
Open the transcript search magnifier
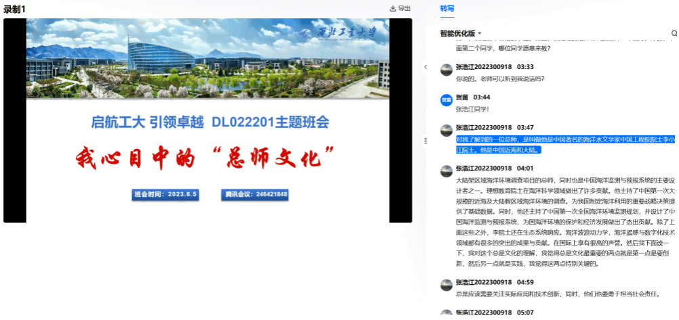[674, 33]
